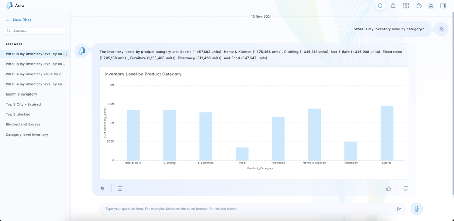Start a New Chat
The image size is (454, 221).
pos(19,20)
